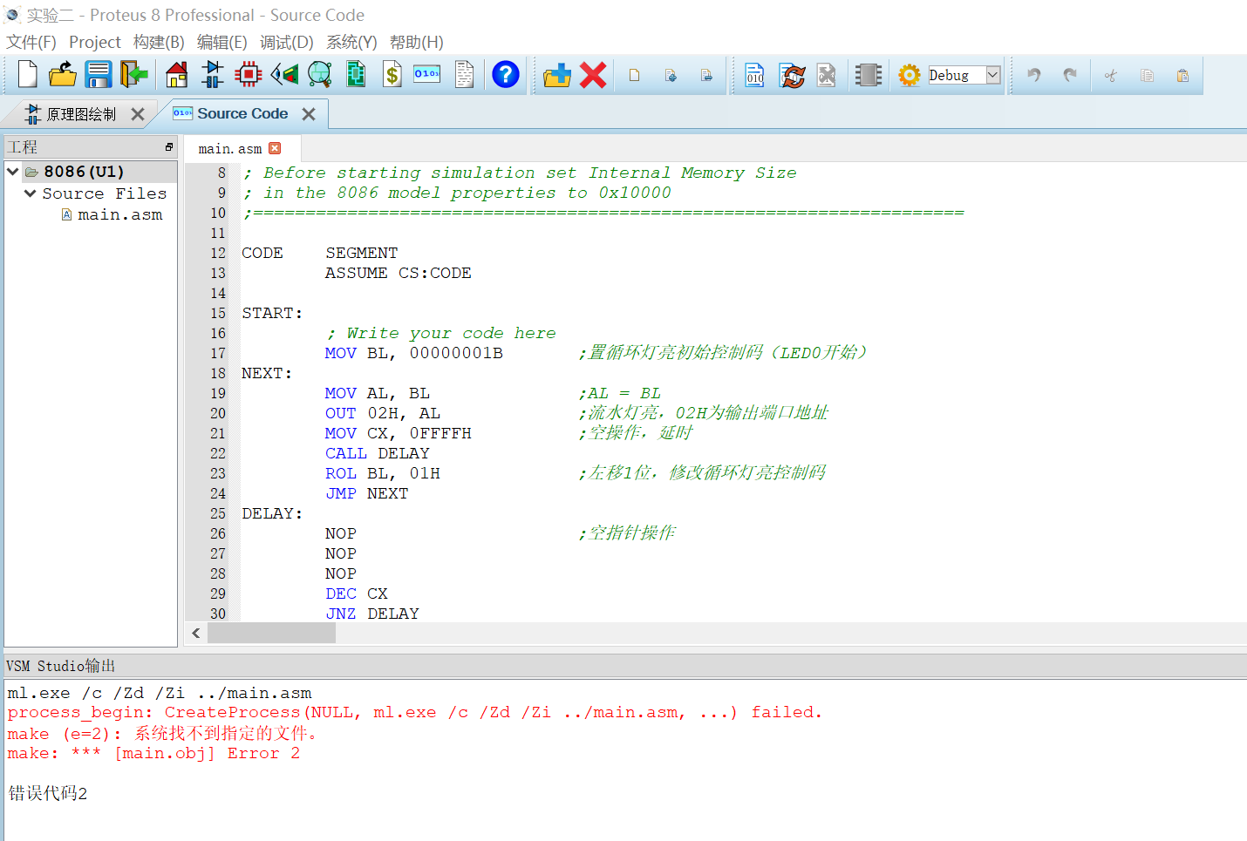Click the add existing files icon
The image size is (1247, 841).
[x=671, y=76]
